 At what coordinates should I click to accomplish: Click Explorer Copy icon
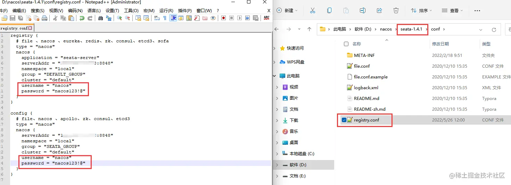click(329, 10)
